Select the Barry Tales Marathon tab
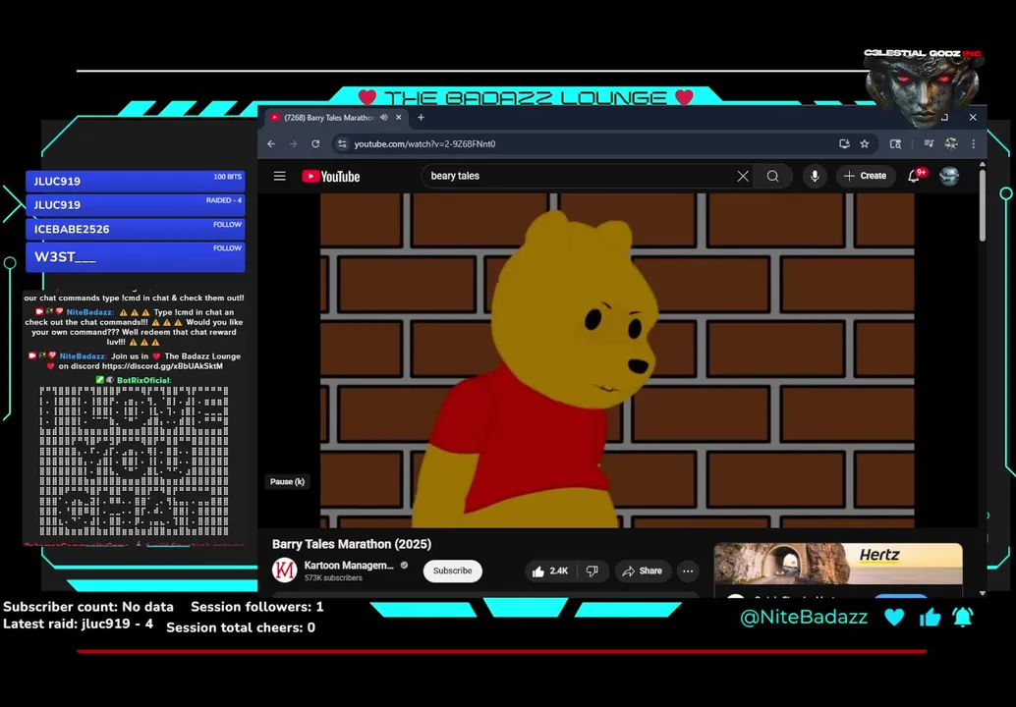 point(329,117)
